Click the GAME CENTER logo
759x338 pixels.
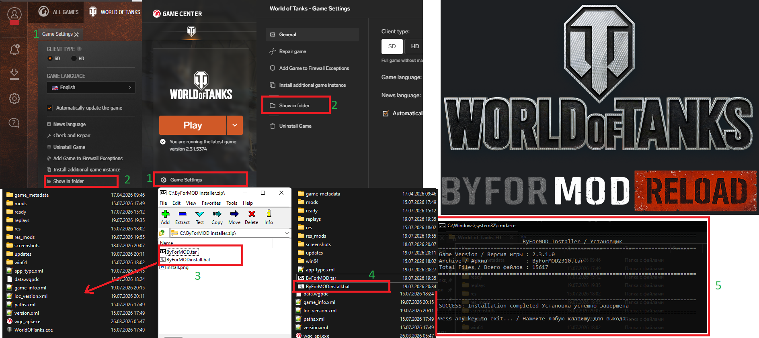click(x=177, y=14)
